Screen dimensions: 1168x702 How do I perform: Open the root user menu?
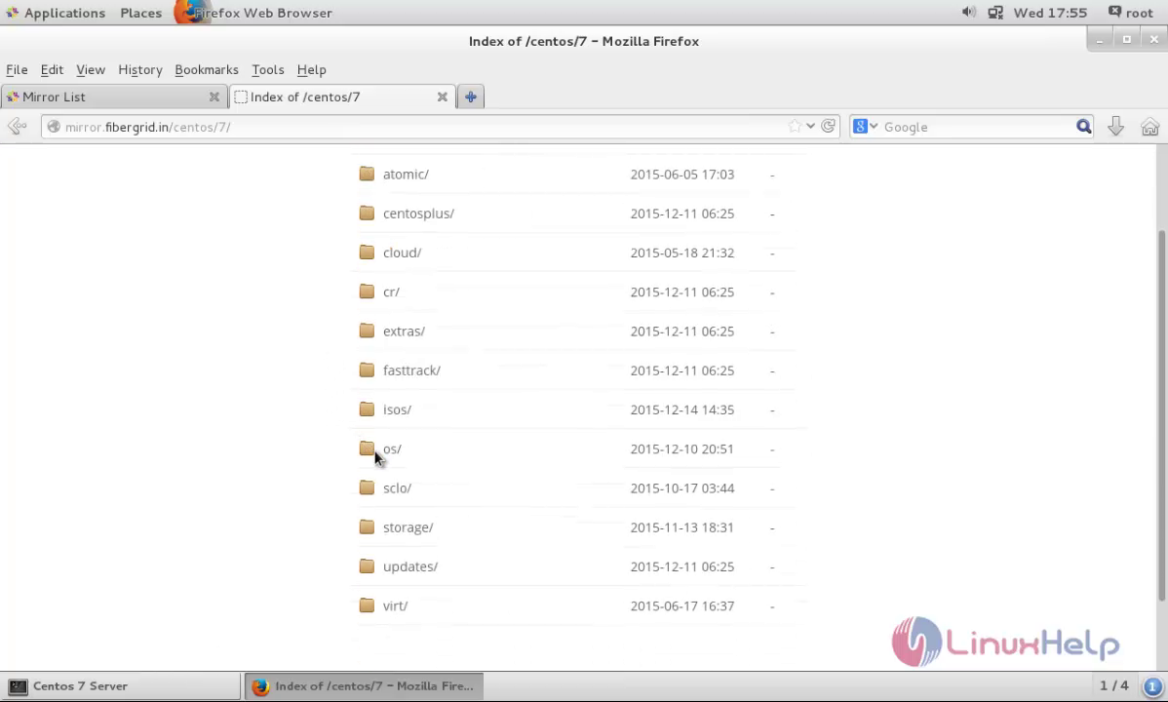tap(1130, 13)
